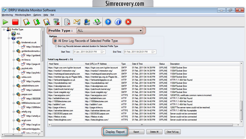The image size is (246, 139).
Task: Show About info with the blue i icon
Action: [x=118, y=22]
